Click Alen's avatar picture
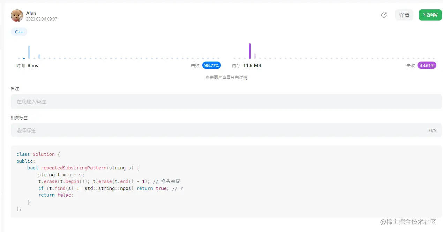This screenshot has height=232, width=443. click(17, 16)
